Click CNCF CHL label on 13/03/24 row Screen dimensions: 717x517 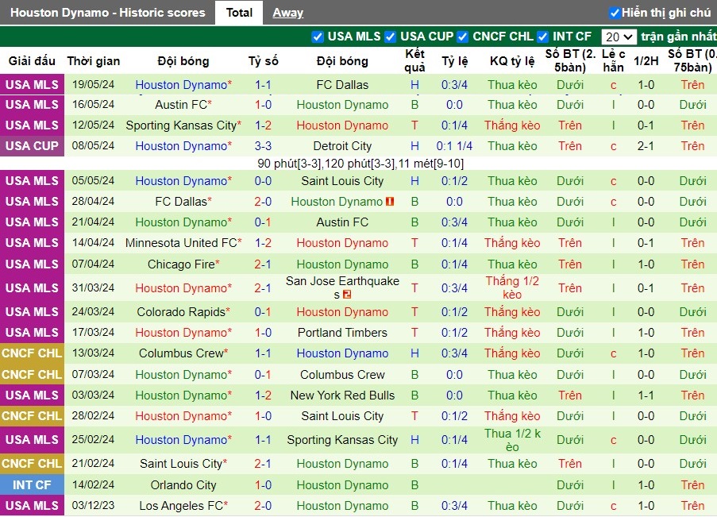(32, 353)
